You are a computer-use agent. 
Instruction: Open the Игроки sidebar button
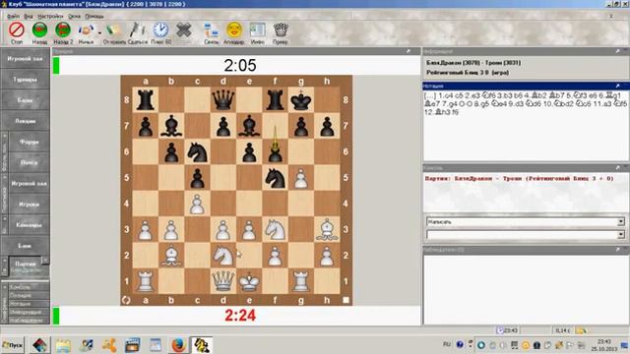pyautogui.click(x=29, y=204)
